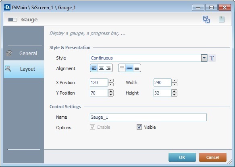Set vertical alignment to bottom
Screen dimensions: 235x167
pos(137,68)
